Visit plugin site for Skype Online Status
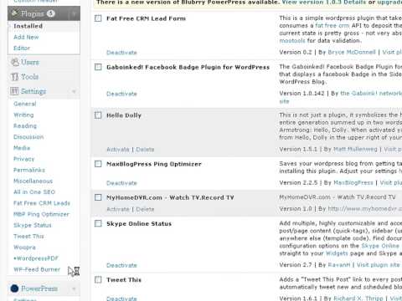402x301 pixels. [x=379, y=265]
